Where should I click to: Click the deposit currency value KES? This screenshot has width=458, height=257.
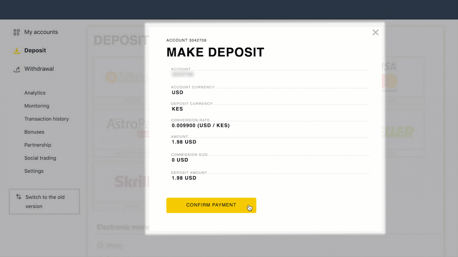point(177,109)
